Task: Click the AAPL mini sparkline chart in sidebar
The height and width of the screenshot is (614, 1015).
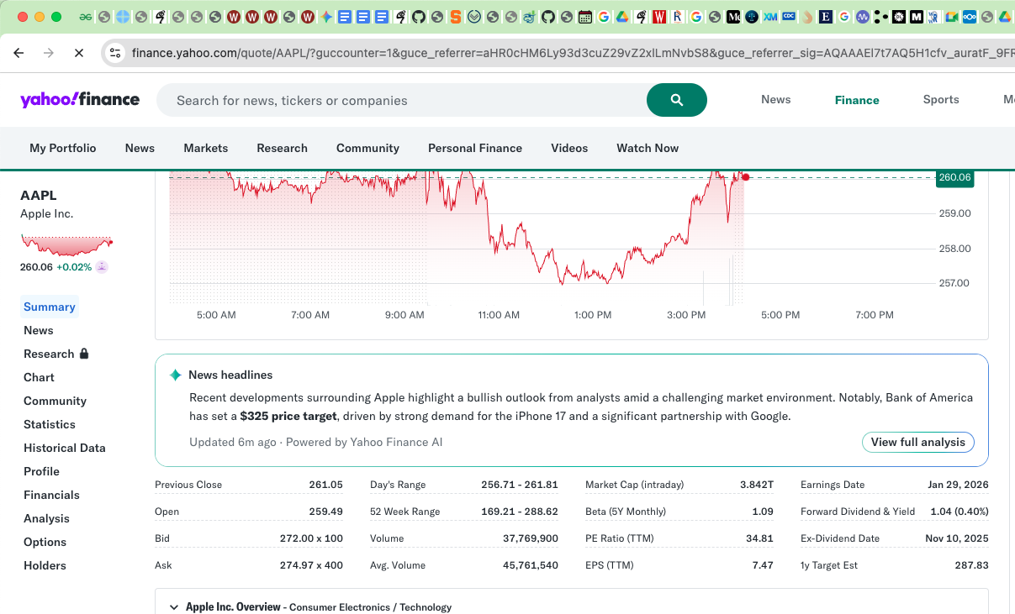Action: (66, 245)
